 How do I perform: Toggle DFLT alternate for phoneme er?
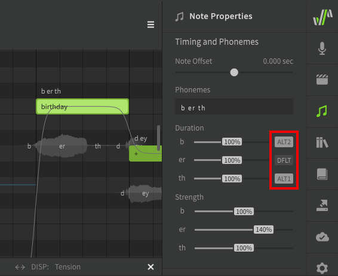[284, 160]
